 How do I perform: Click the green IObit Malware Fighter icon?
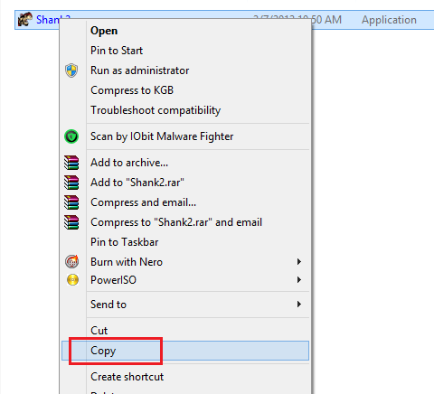[71, 136]
